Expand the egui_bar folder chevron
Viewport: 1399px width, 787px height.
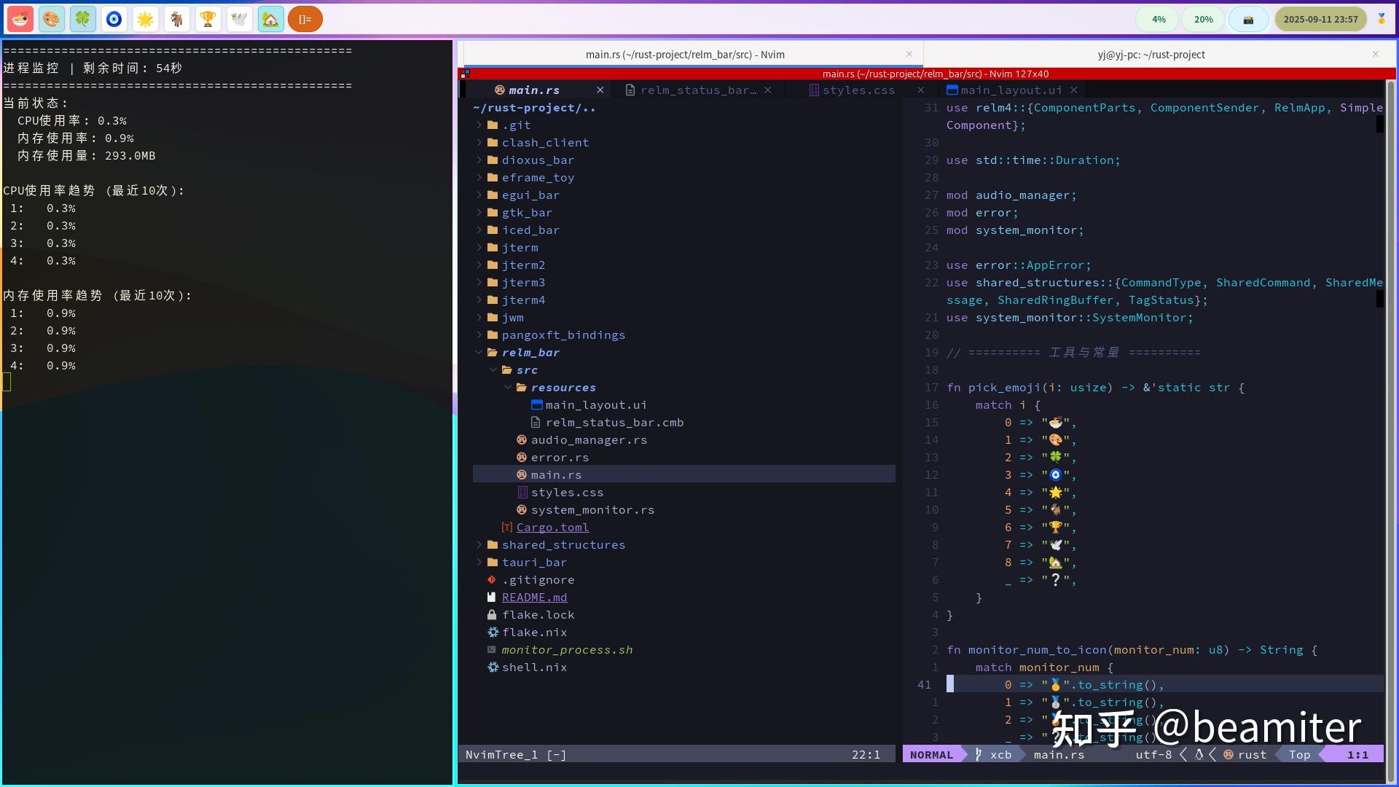tap(479, 195)
